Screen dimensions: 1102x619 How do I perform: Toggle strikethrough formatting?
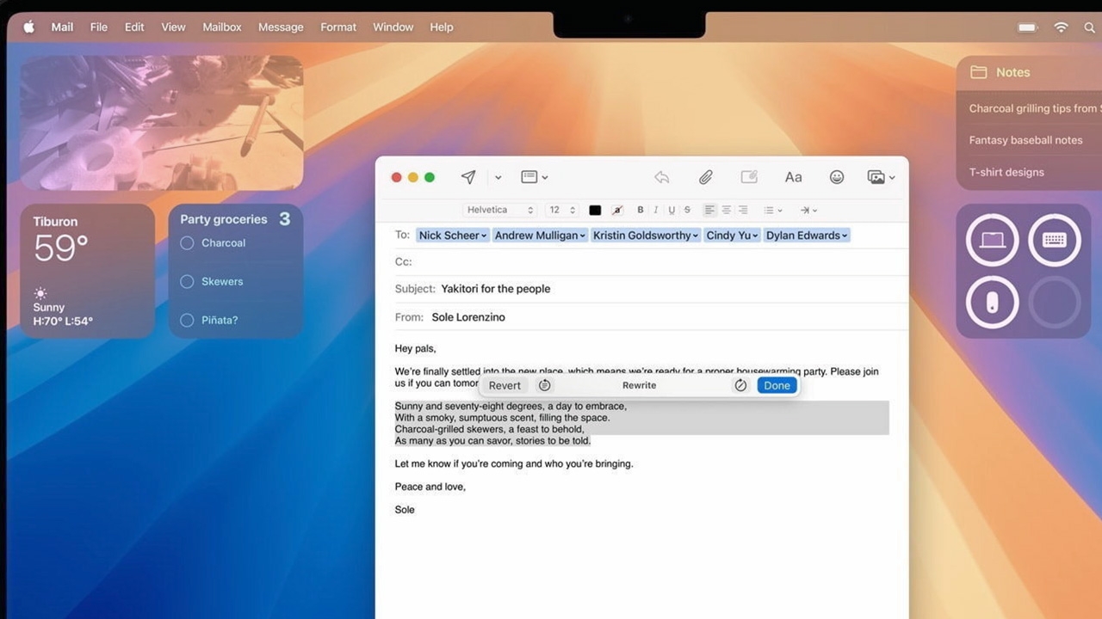coord(687,210)
